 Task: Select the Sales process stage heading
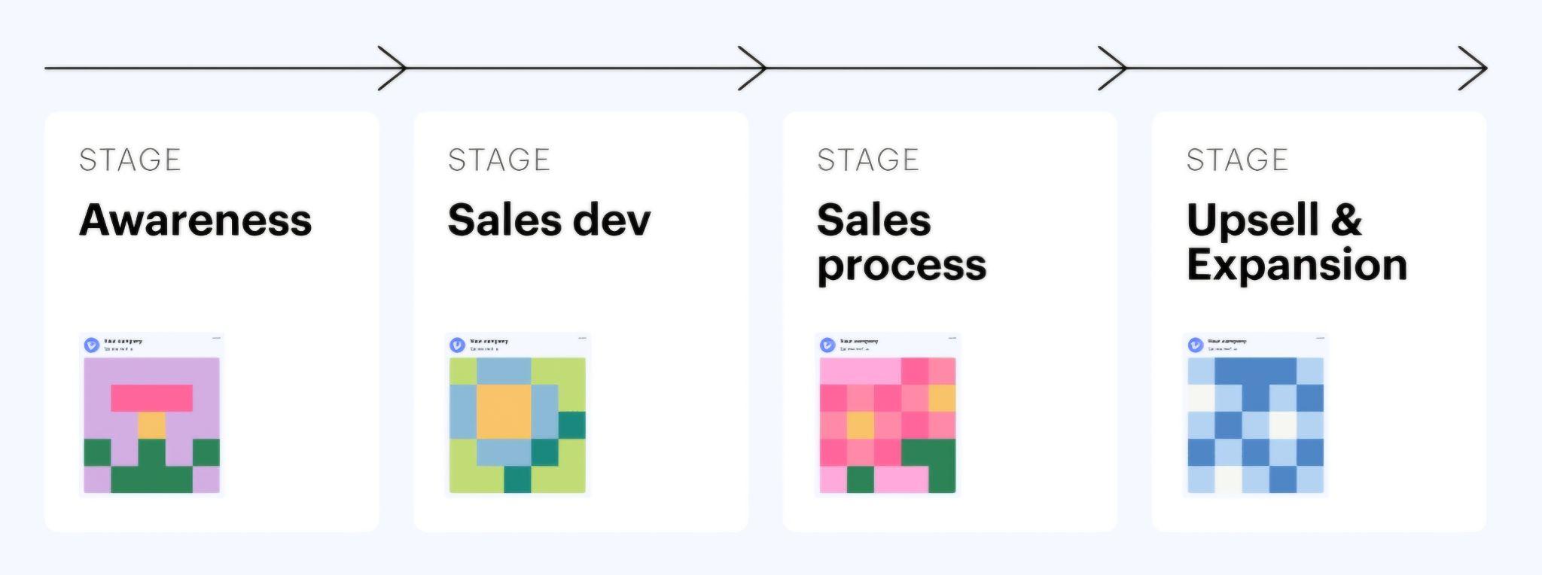tap(901, 242)
